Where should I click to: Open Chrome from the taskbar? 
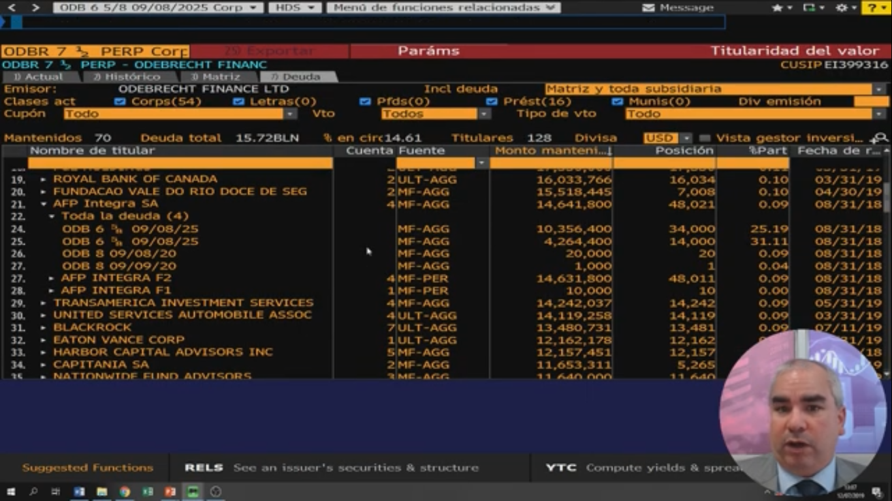point(125,492)
